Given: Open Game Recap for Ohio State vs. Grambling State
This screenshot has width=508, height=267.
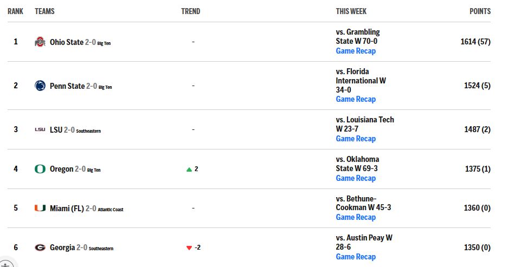Looking at the screenshot, I should point(356,51).
